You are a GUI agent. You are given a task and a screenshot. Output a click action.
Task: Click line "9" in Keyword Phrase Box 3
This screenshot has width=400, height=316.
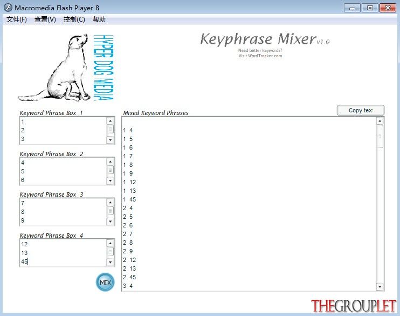pyautogui.click(x=23, y=220)
